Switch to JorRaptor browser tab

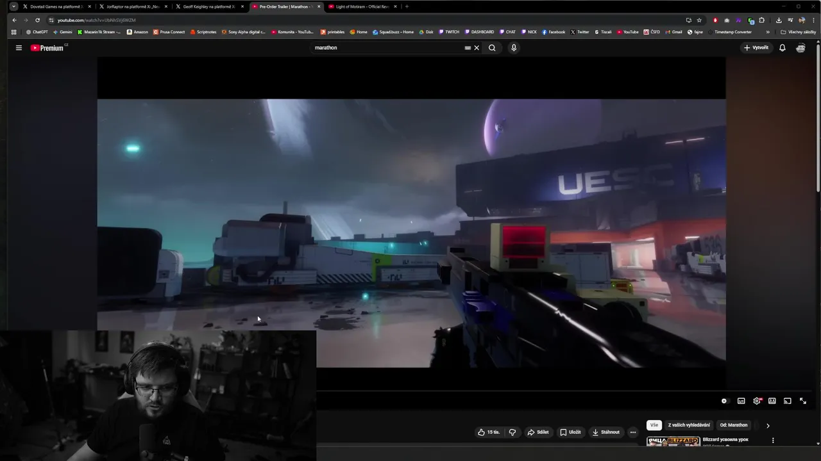[133, 6]
